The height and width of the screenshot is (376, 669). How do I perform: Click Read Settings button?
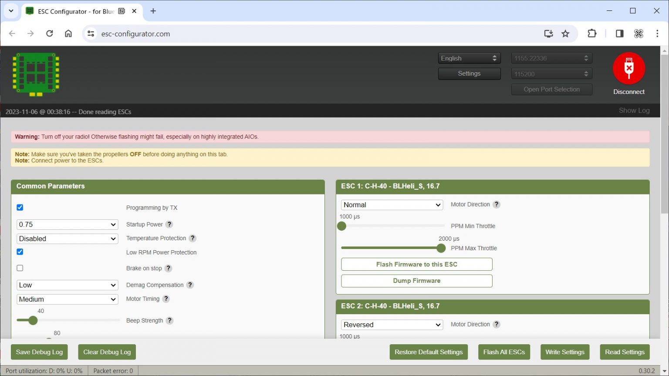(625, 352)
